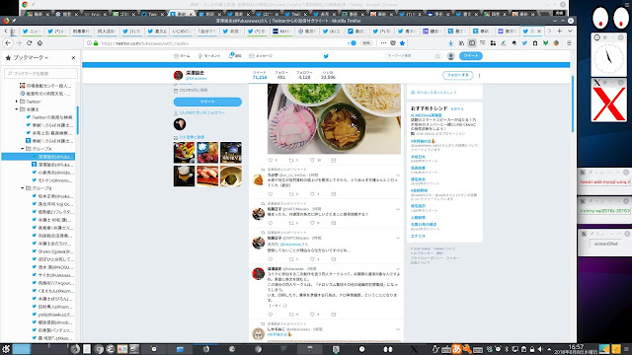This screenshot has width=632, height=355.
Task: Retweet the 深澤諭史 コミケ tweet
Action: (x=291, y=315)
